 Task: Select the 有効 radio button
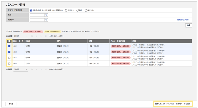coord(77,10)
